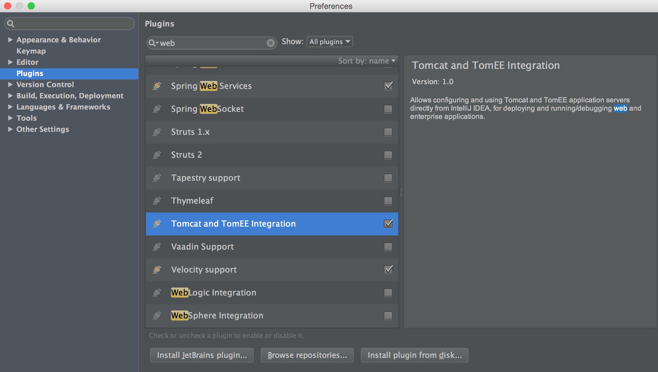Expand the Appearance & Behavior arrow
Screen dimensions: 658x372
point(10,40)
